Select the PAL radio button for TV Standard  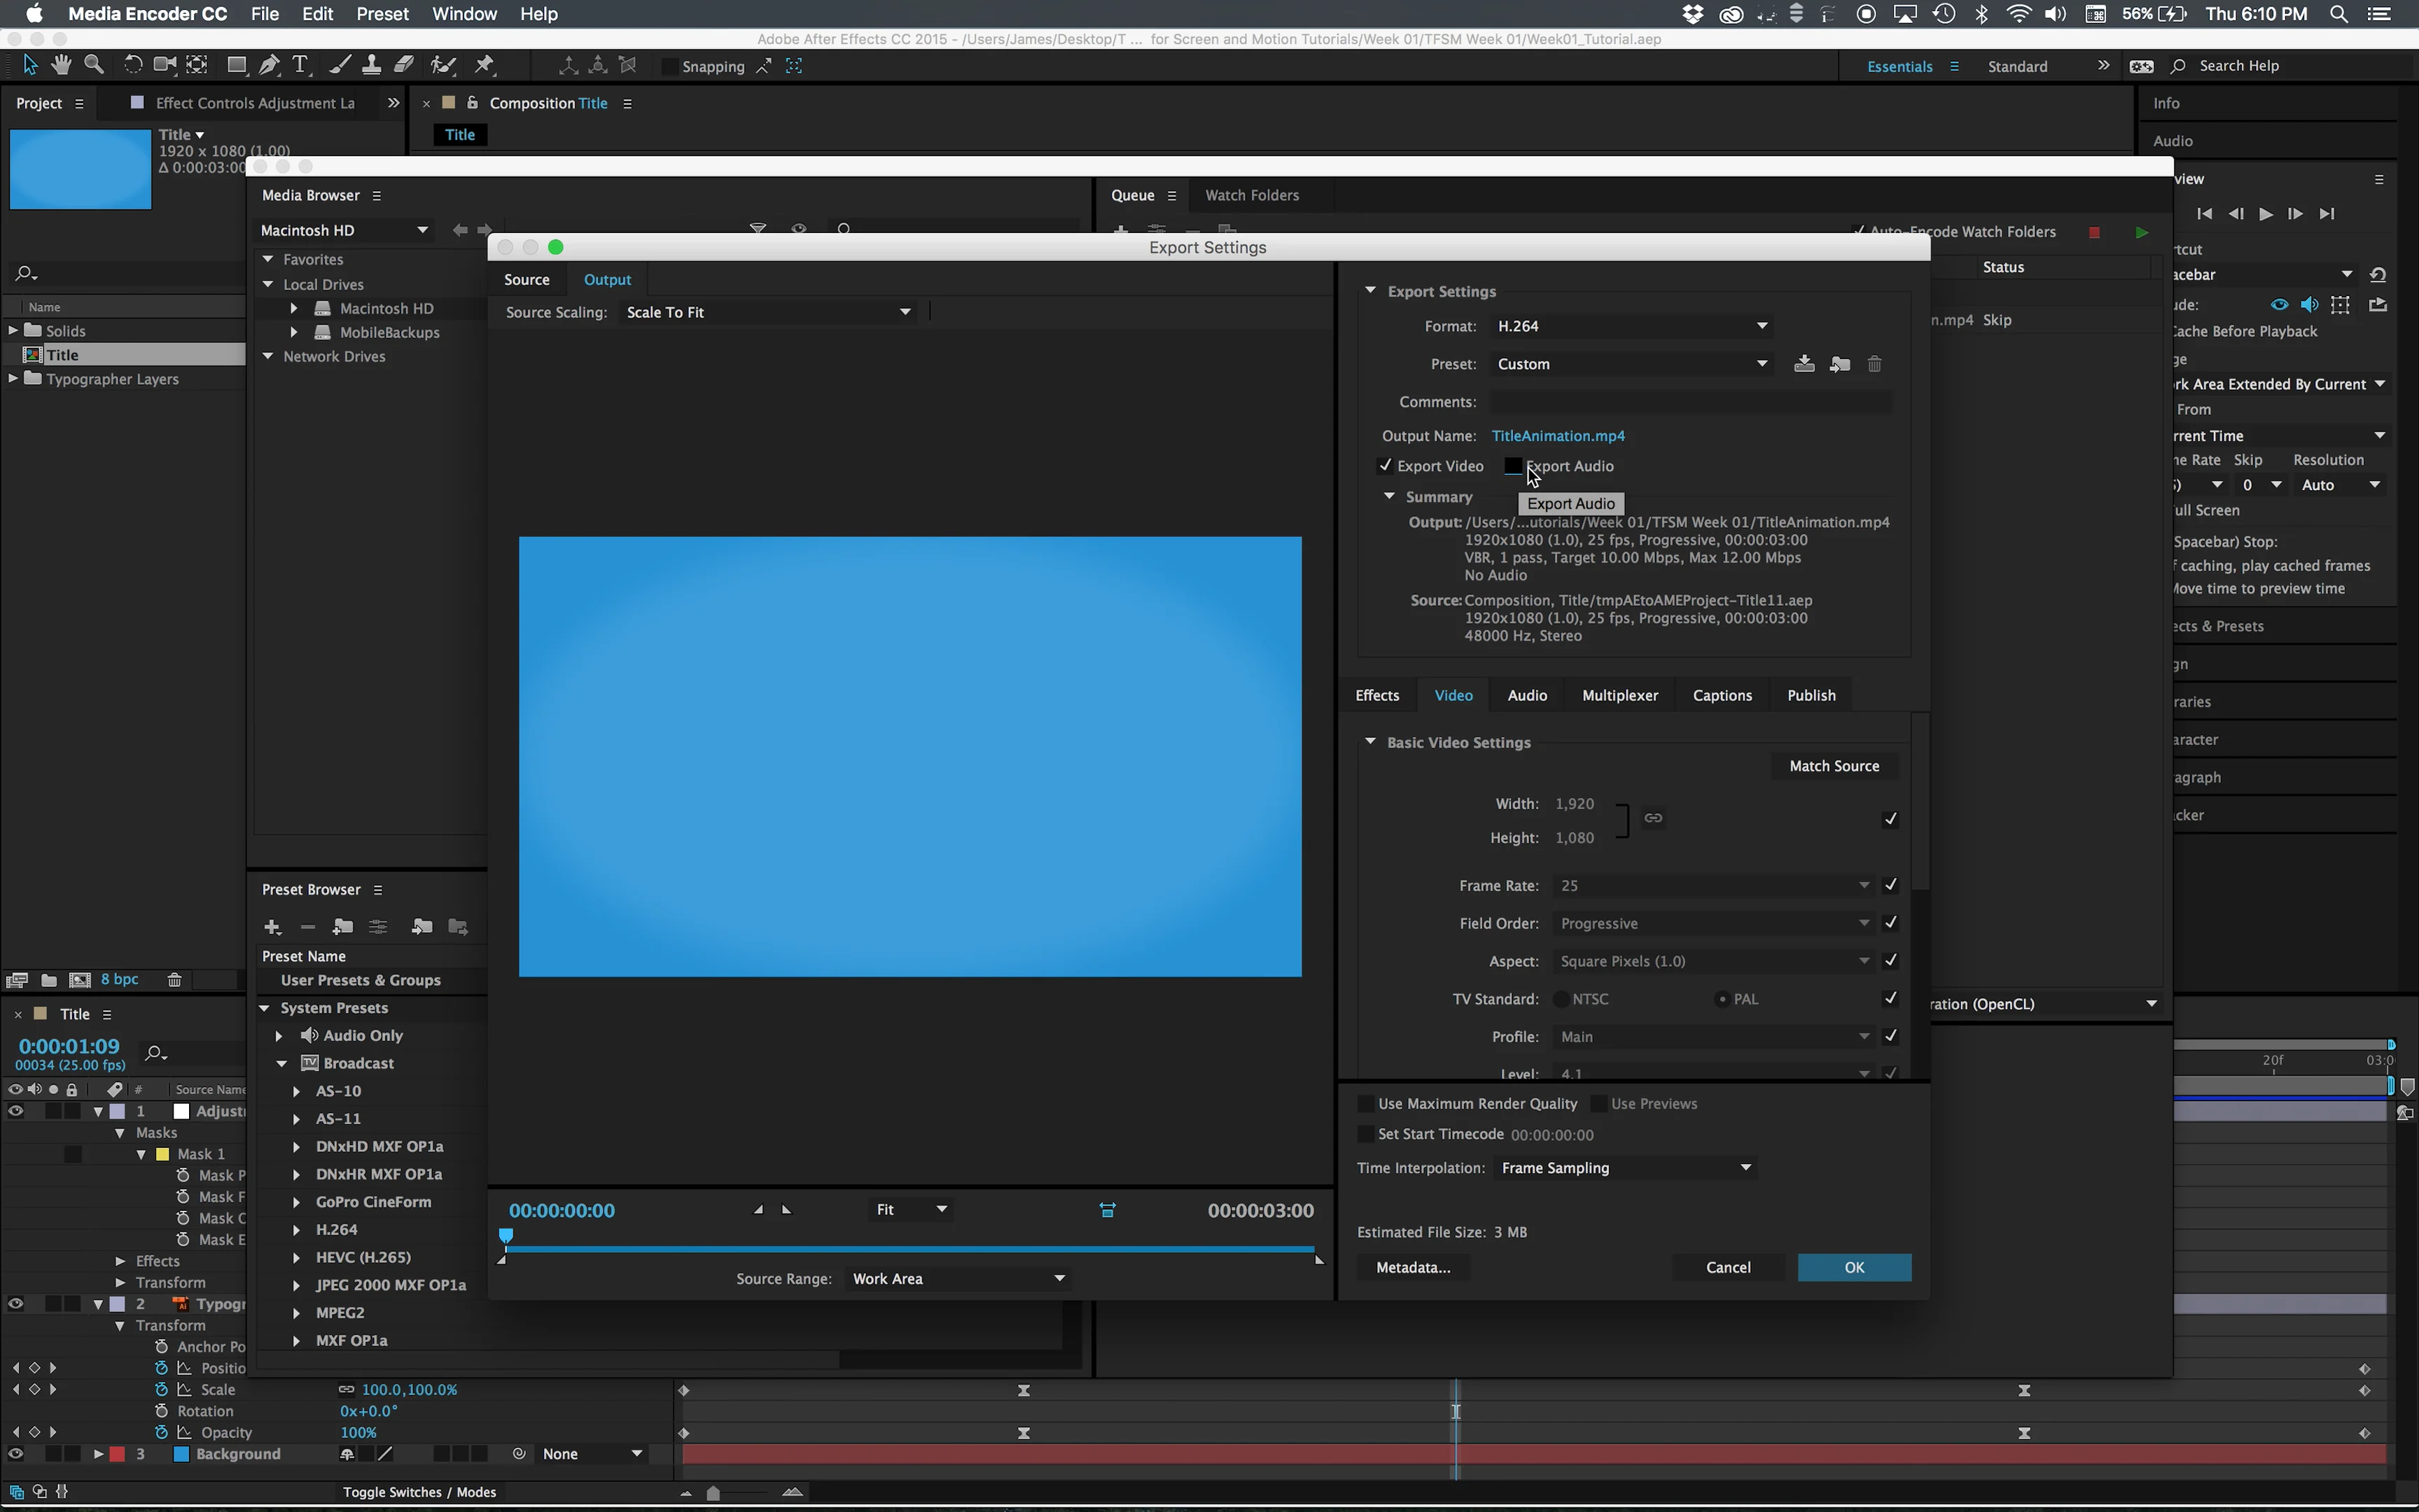coord(1722,998)
